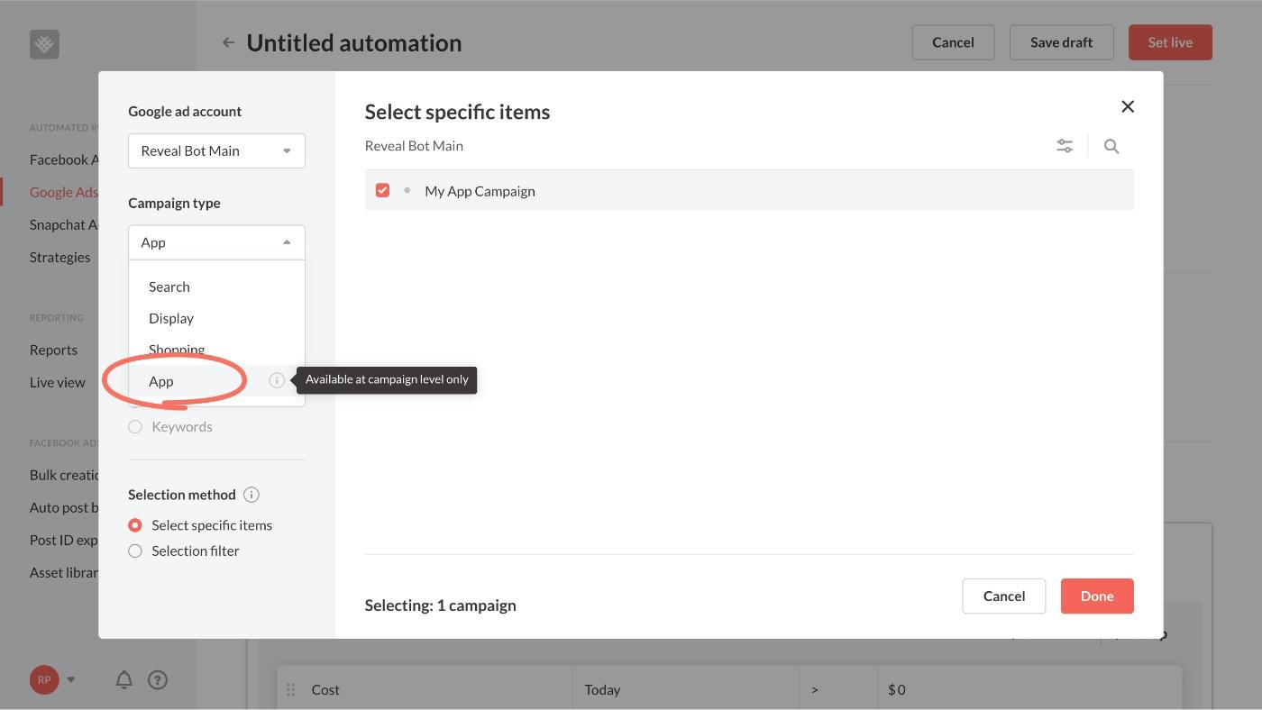Click the Cost metric cell
This screenshot has height=710, width=1262.
point(424,689)
